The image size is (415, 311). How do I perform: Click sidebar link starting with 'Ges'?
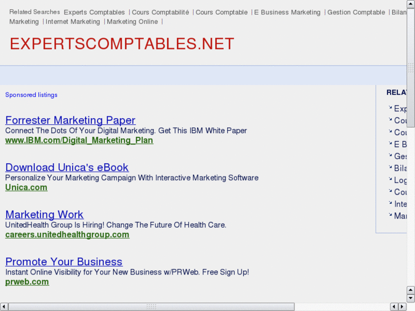(400, 156)
